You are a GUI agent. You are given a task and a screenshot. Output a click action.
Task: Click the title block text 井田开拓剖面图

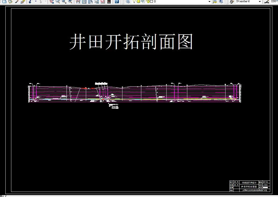click(x=249, y=187)
